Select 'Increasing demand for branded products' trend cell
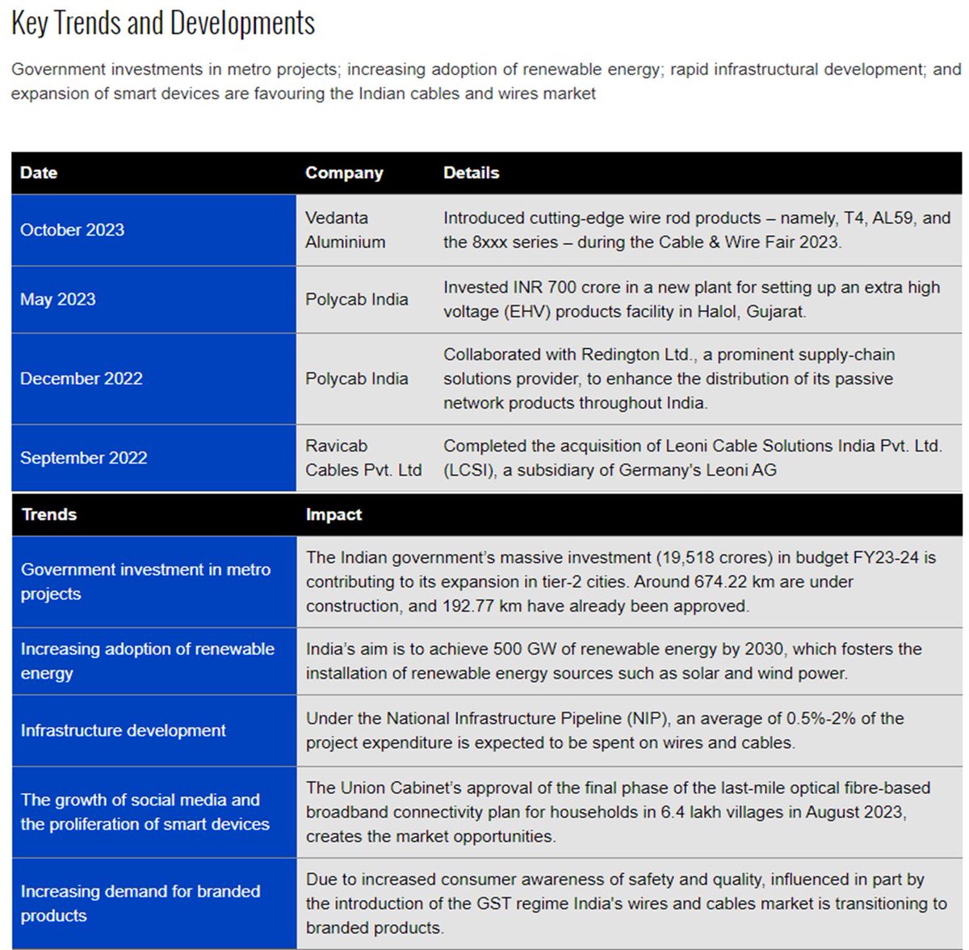 pyautogui.click(x=154, y=904)
